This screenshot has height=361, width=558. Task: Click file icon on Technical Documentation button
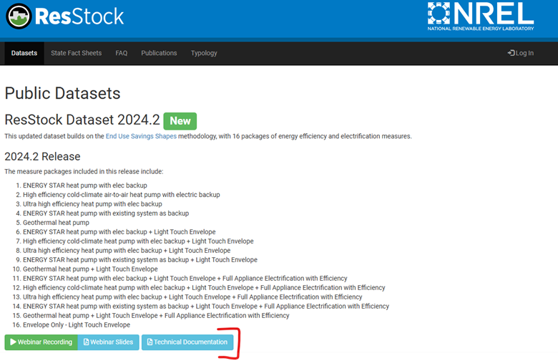point(150,342)
